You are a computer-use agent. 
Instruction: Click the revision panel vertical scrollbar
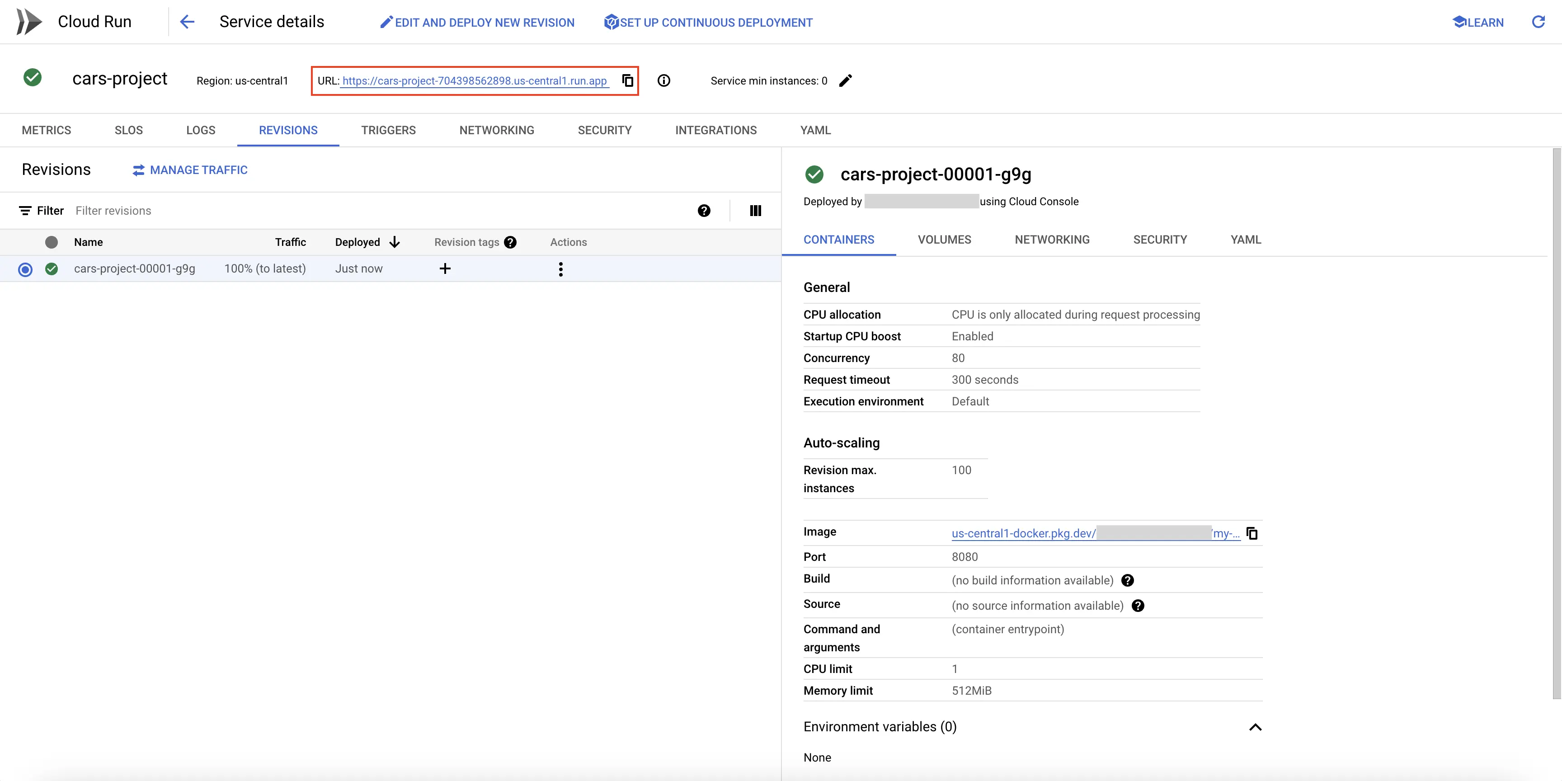click(x=1557, y=424)
